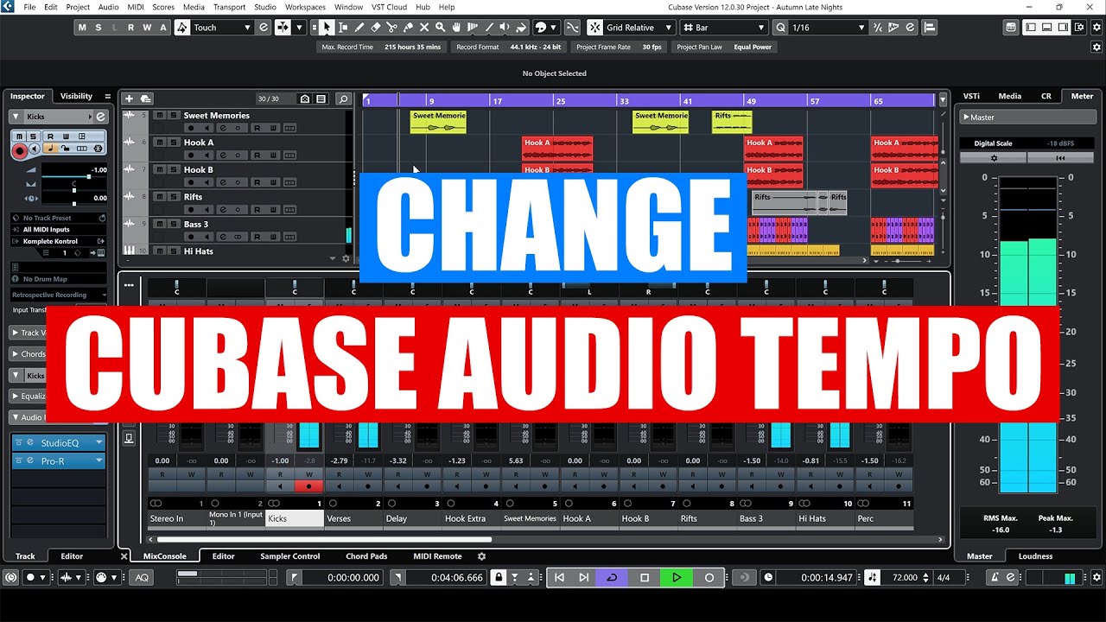Mute the Hook A track

tap(161, 143)
